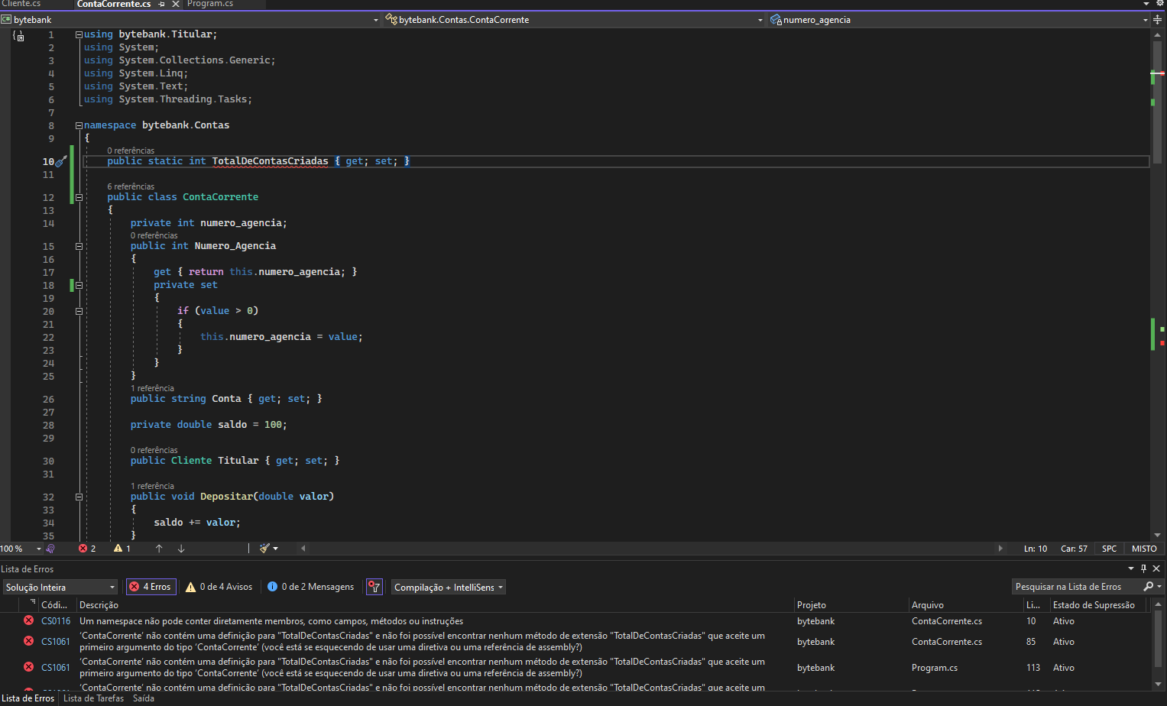Click the editor horizontal scrollbar track
The width and height of the screenshot is (1167, 706).
tap(652, 549)
